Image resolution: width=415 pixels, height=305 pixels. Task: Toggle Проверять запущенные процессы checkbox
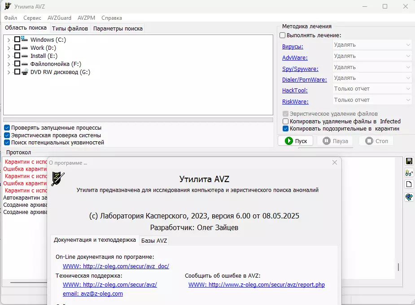[7, 128]
